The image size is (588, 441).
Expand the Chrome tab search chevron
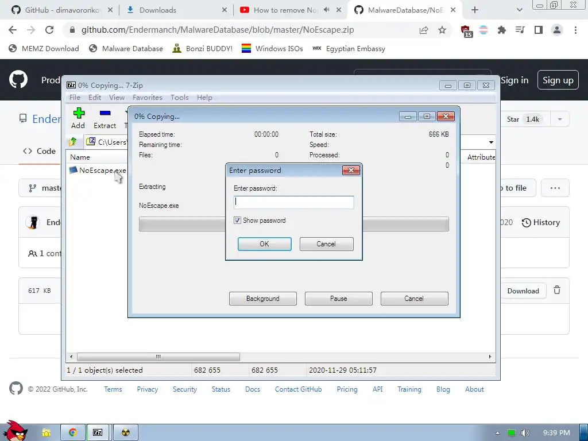click(519, 10)
